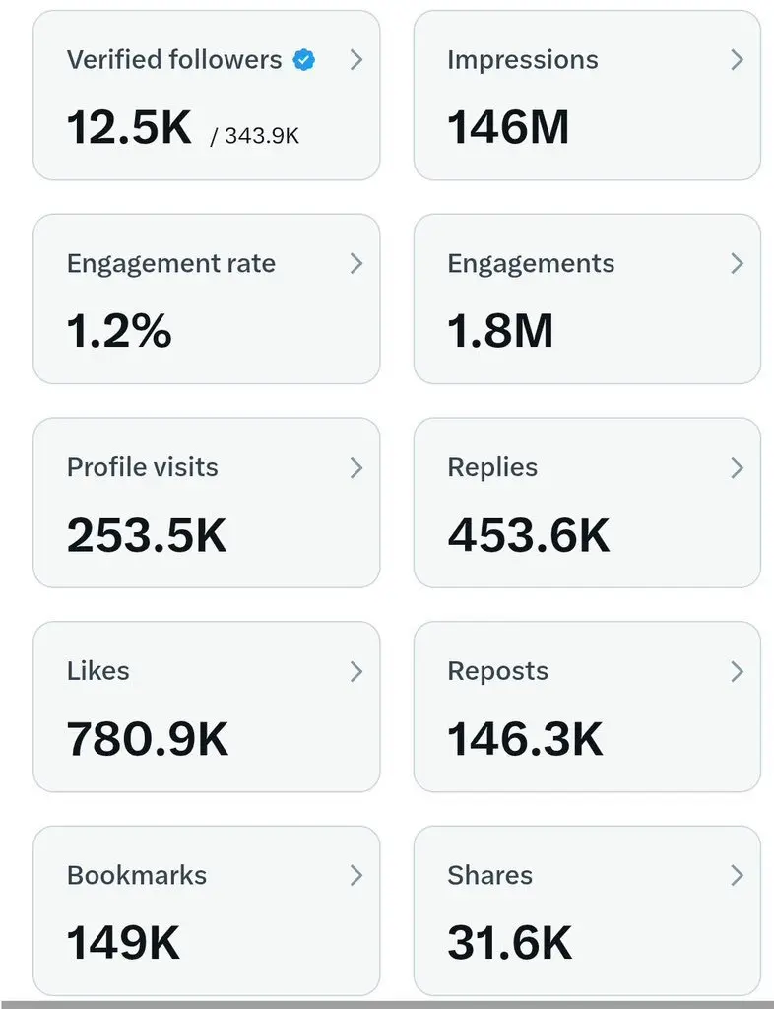
Task: Click the 453.6K replies count
Action: (529, 535)
